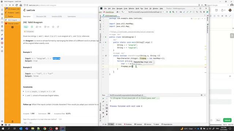This screenshot has width=234, height=131.
Task: Click Search Google field in browser
Action: click(x=216, y=5)
